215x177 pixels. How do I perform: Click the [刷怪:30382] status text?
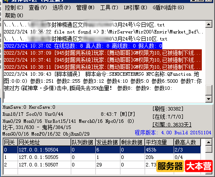(x=168, y=109)
